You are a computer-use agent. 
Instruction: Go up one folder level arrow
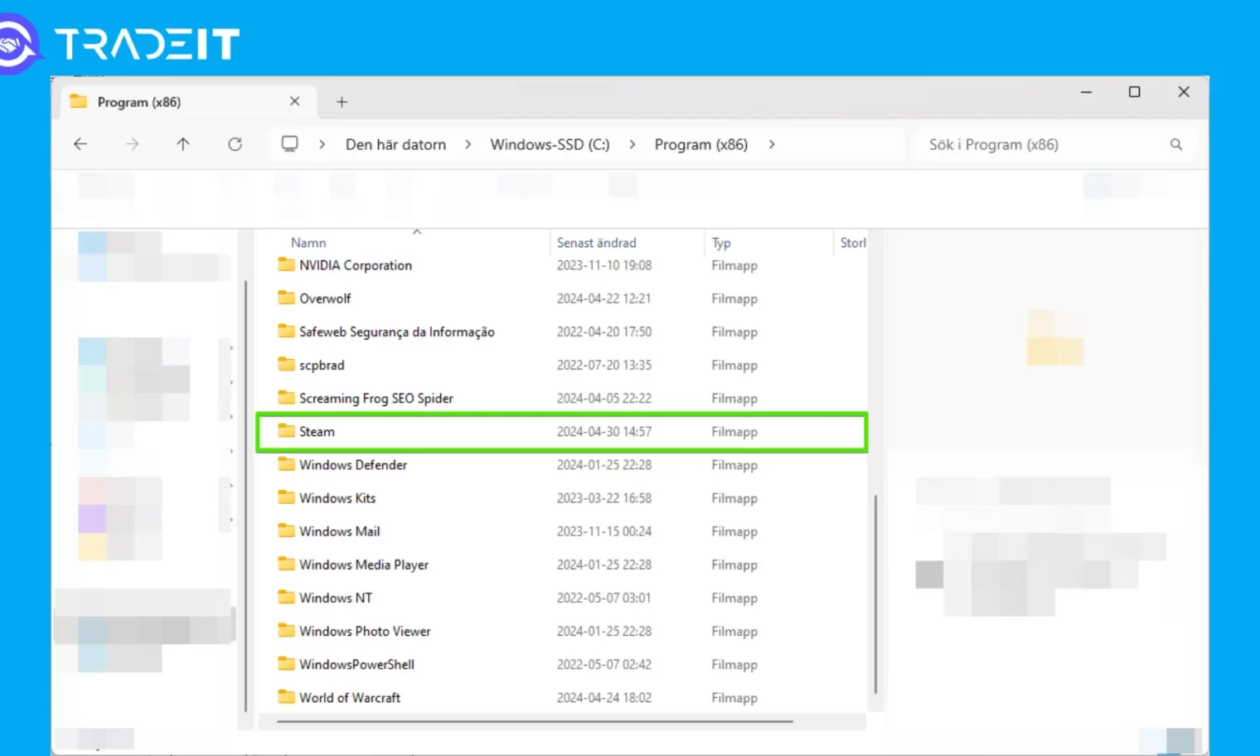coord(183,144)
